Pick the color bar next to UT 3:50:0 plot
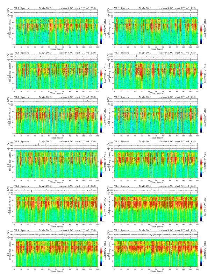Image resolution: width=214 pixels, height=277 pixels. pos(201,167)
